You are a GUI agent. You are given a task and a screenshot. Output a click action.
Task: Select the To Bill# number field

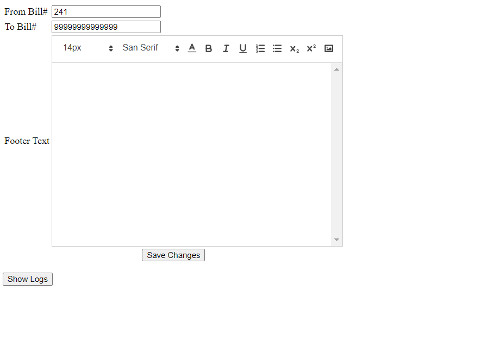[x=106, y=27]
